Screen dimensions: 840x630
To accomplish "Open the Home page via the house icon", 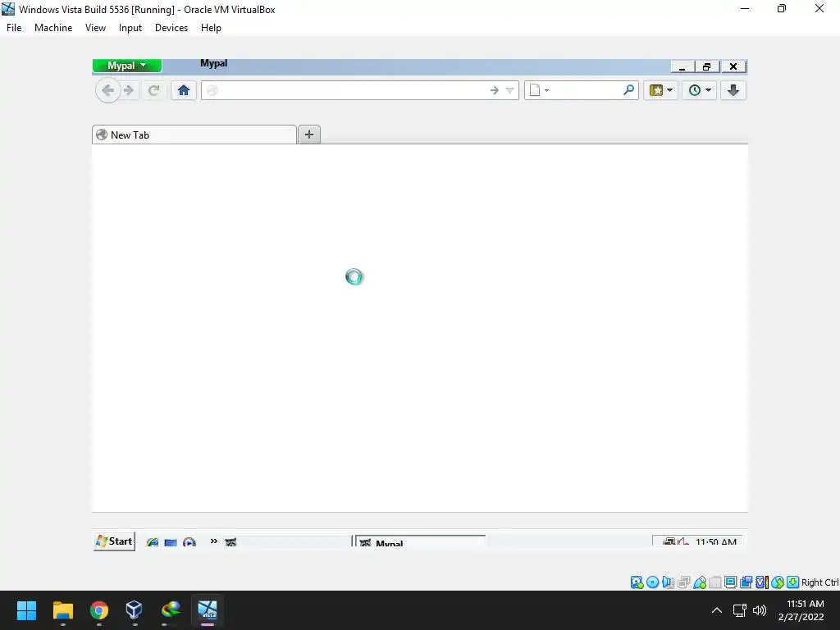I will (184, 90).
